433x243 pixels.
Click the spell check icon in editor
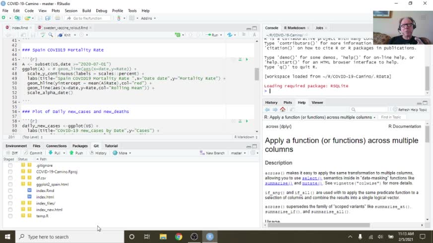click(43, 35)
